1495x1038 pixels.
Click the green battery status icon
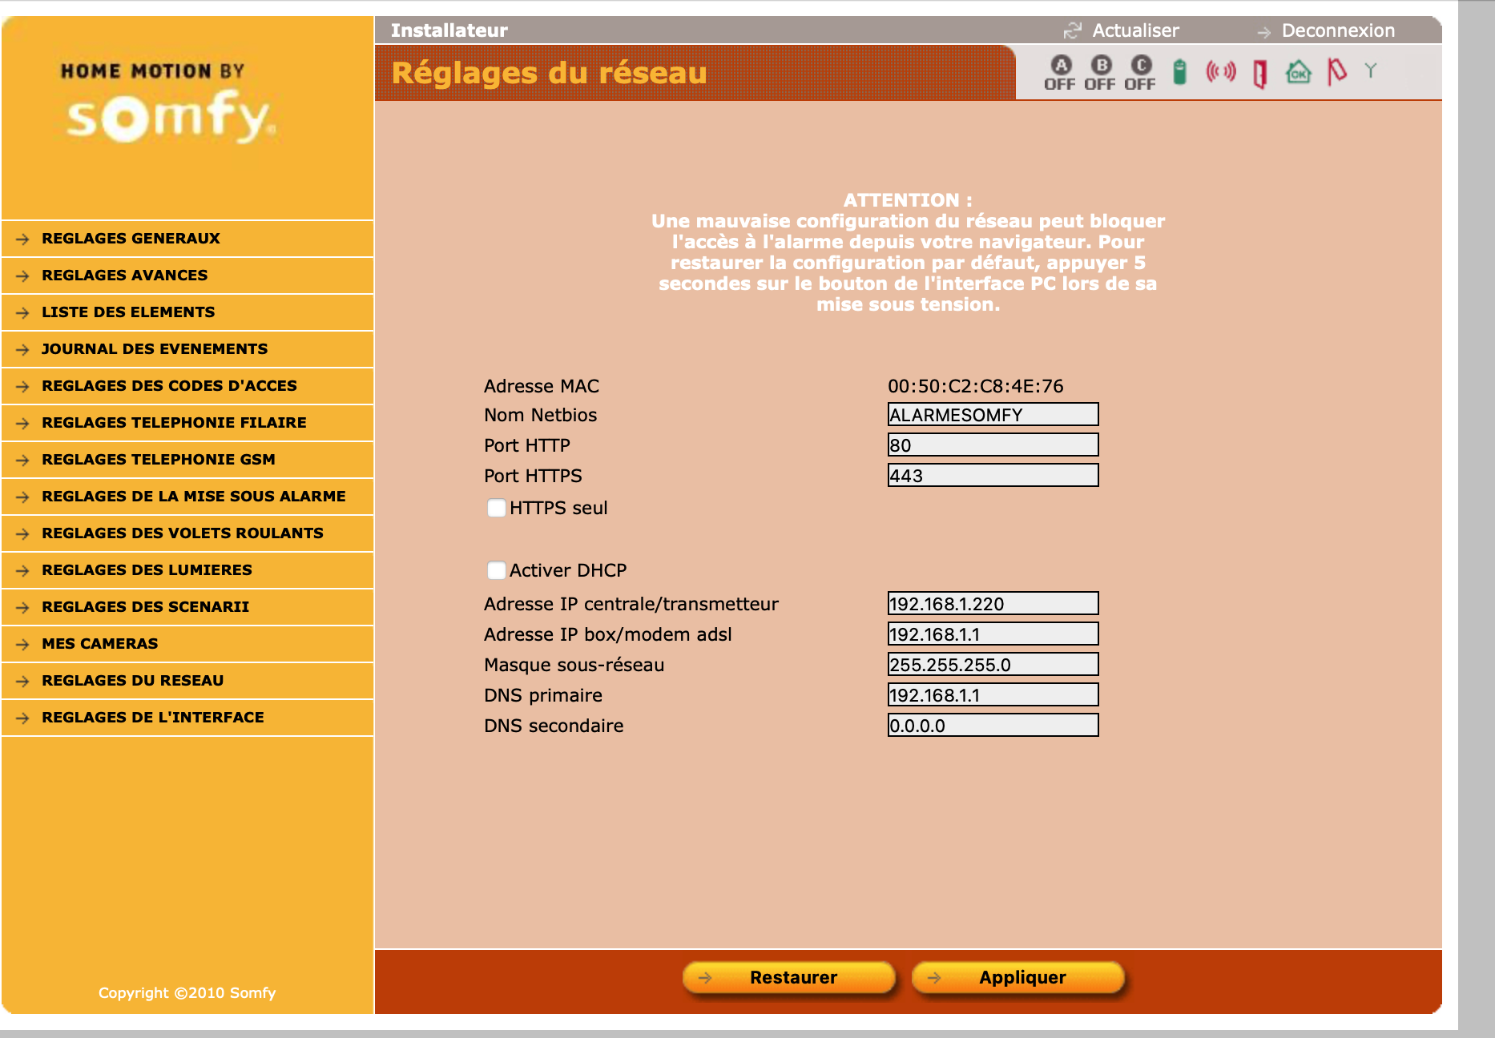(x=1179, y=72)
